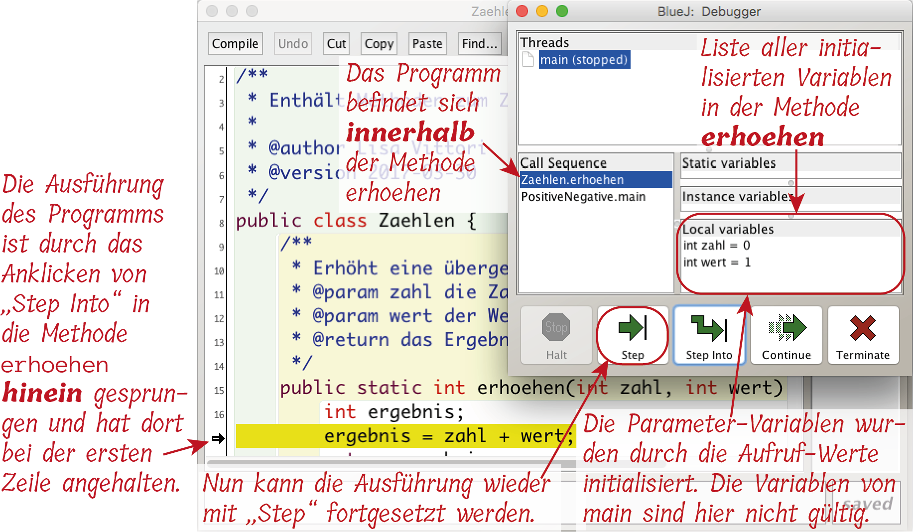Click the int ergebnis; declaration line
Screen dimensions: 913x532
[x=393, y=412]
